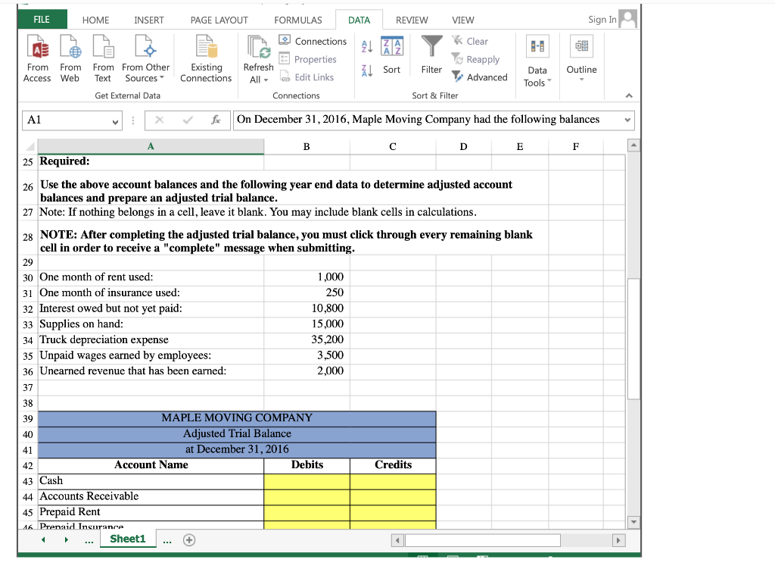775x569 pixels.
Task: Switch to the FORMULAS ribbon tab
Action: [x=298, y=20]
